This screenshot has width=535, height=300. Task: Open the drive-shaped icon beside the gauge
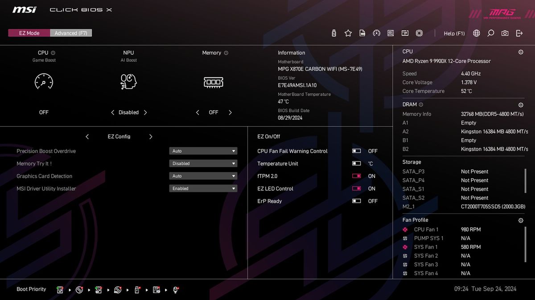tap(391, 33)
